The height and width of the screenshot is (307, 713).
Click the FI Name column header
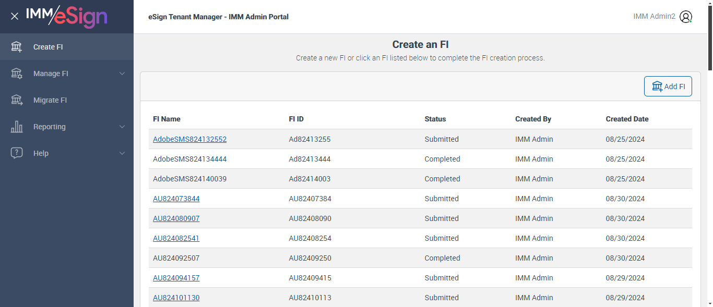(167, 119)
